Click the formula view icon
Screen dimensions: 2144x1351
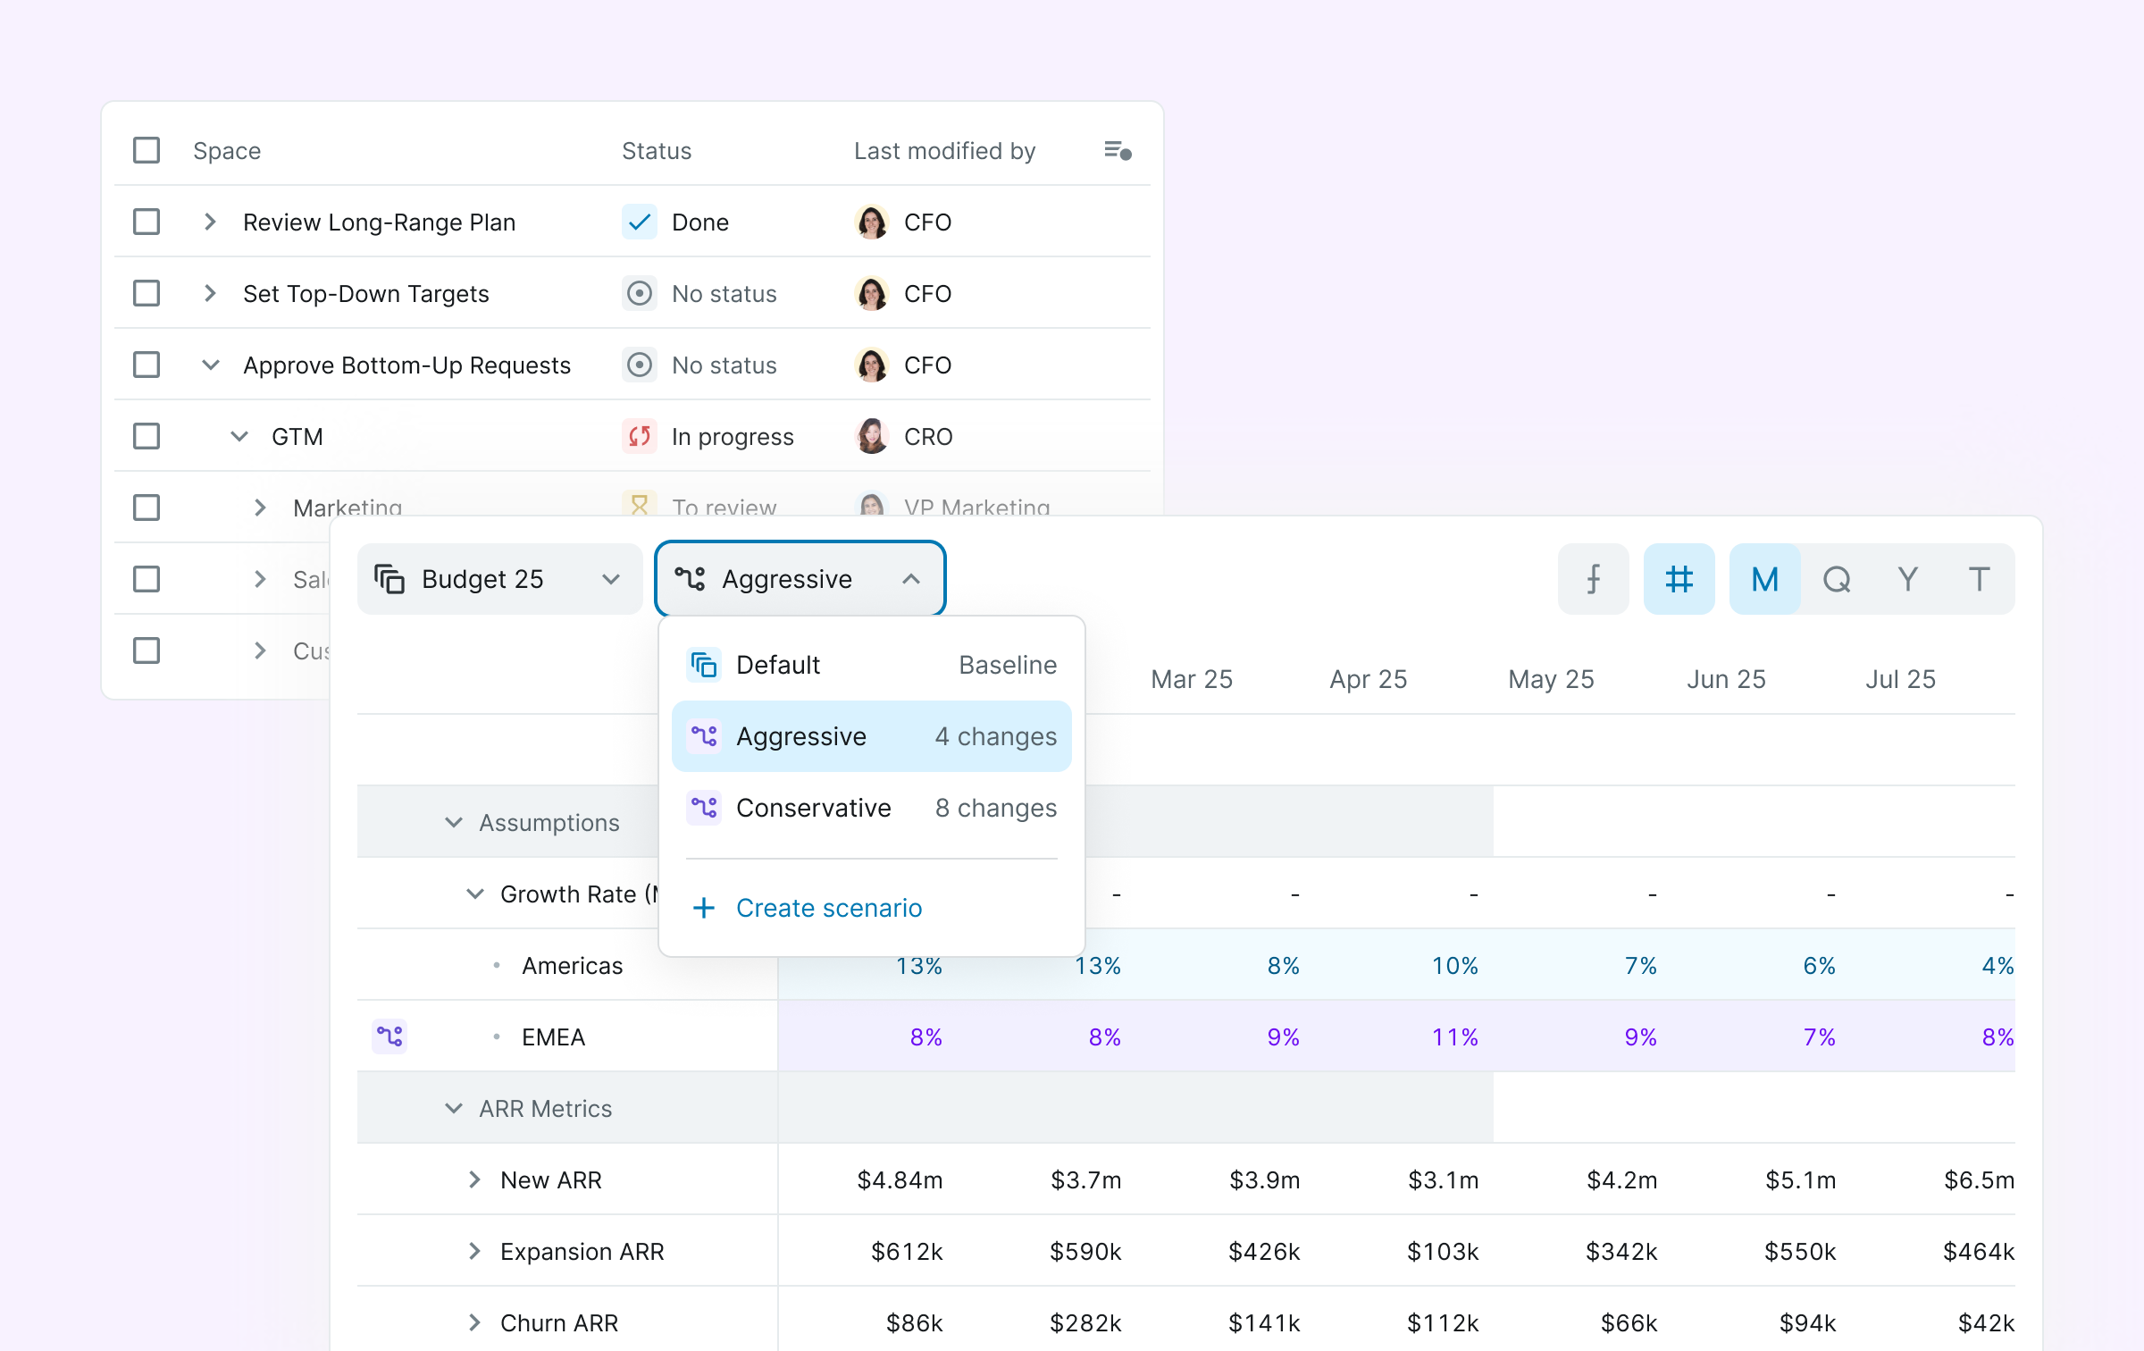(x=1593, y=579)
